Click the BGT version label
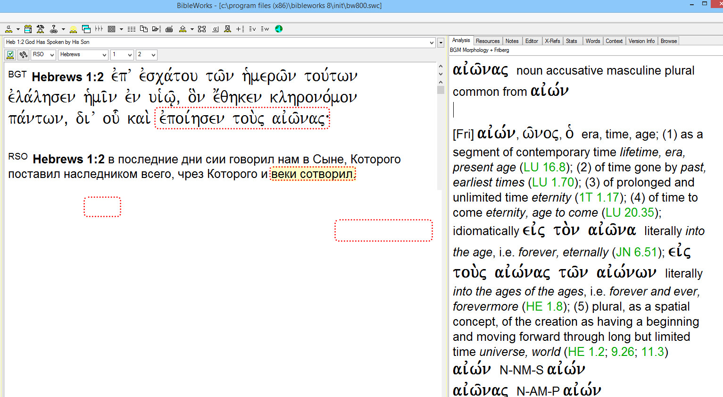 [17, 74]
